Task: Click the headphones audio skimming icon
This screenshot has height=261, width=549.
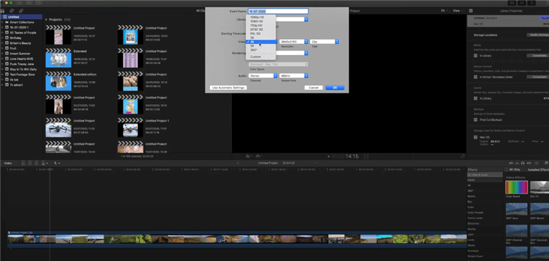Action: pos(522,163)
